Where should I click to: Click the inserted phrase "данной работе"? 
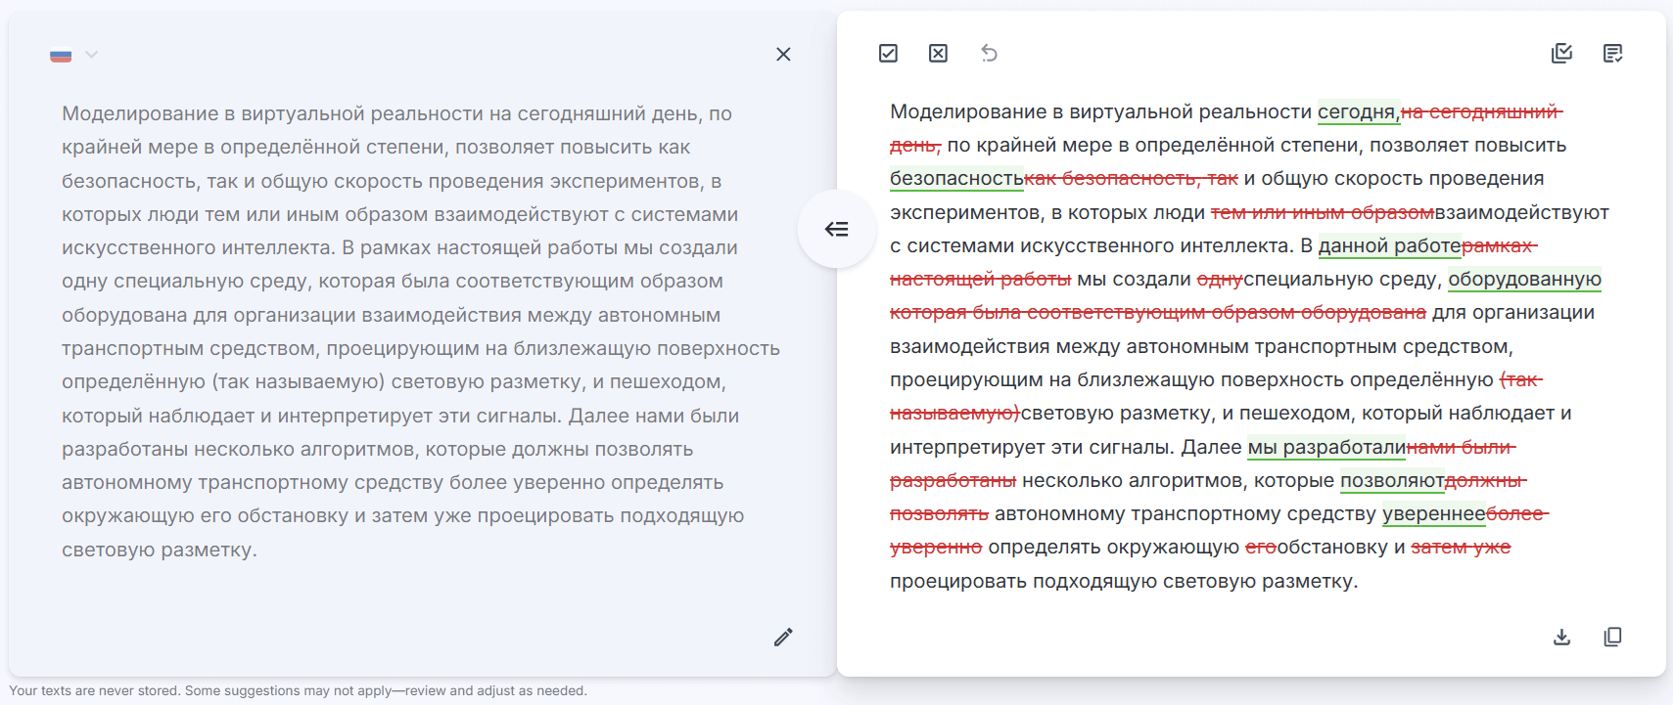pyautogui.click(x=1388, y=246)
